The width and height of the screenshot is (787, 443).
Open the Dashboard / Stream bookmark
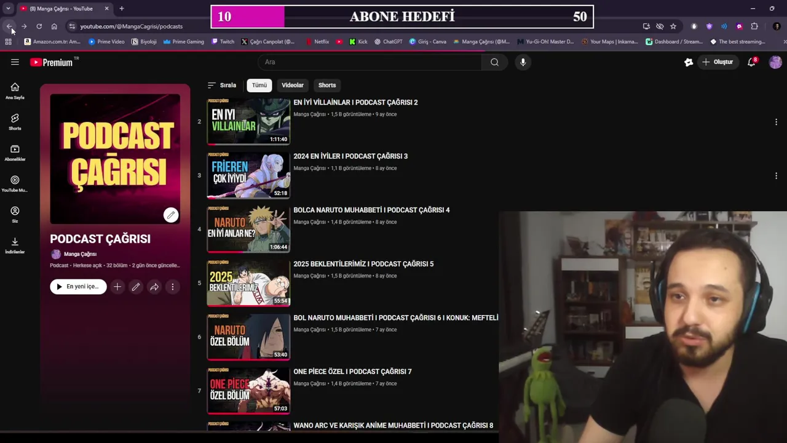click(674, 42)
